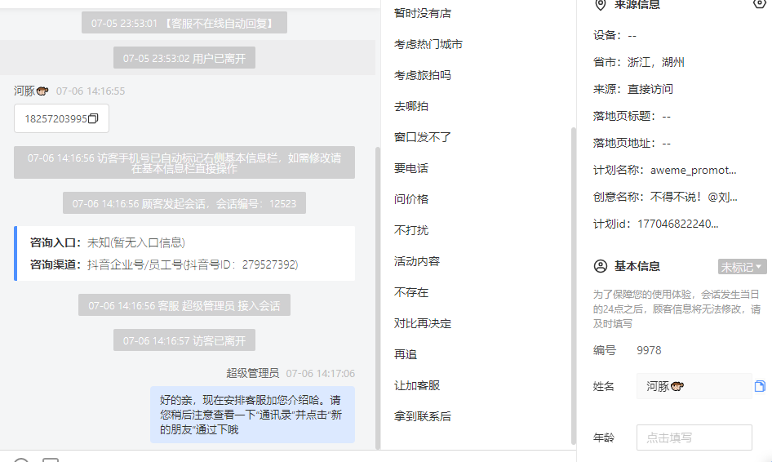This screenshot has height=462, width=772.
Task: Click the 07-05 23:53:02 用户已离开 notice
Action: [184, 58]
